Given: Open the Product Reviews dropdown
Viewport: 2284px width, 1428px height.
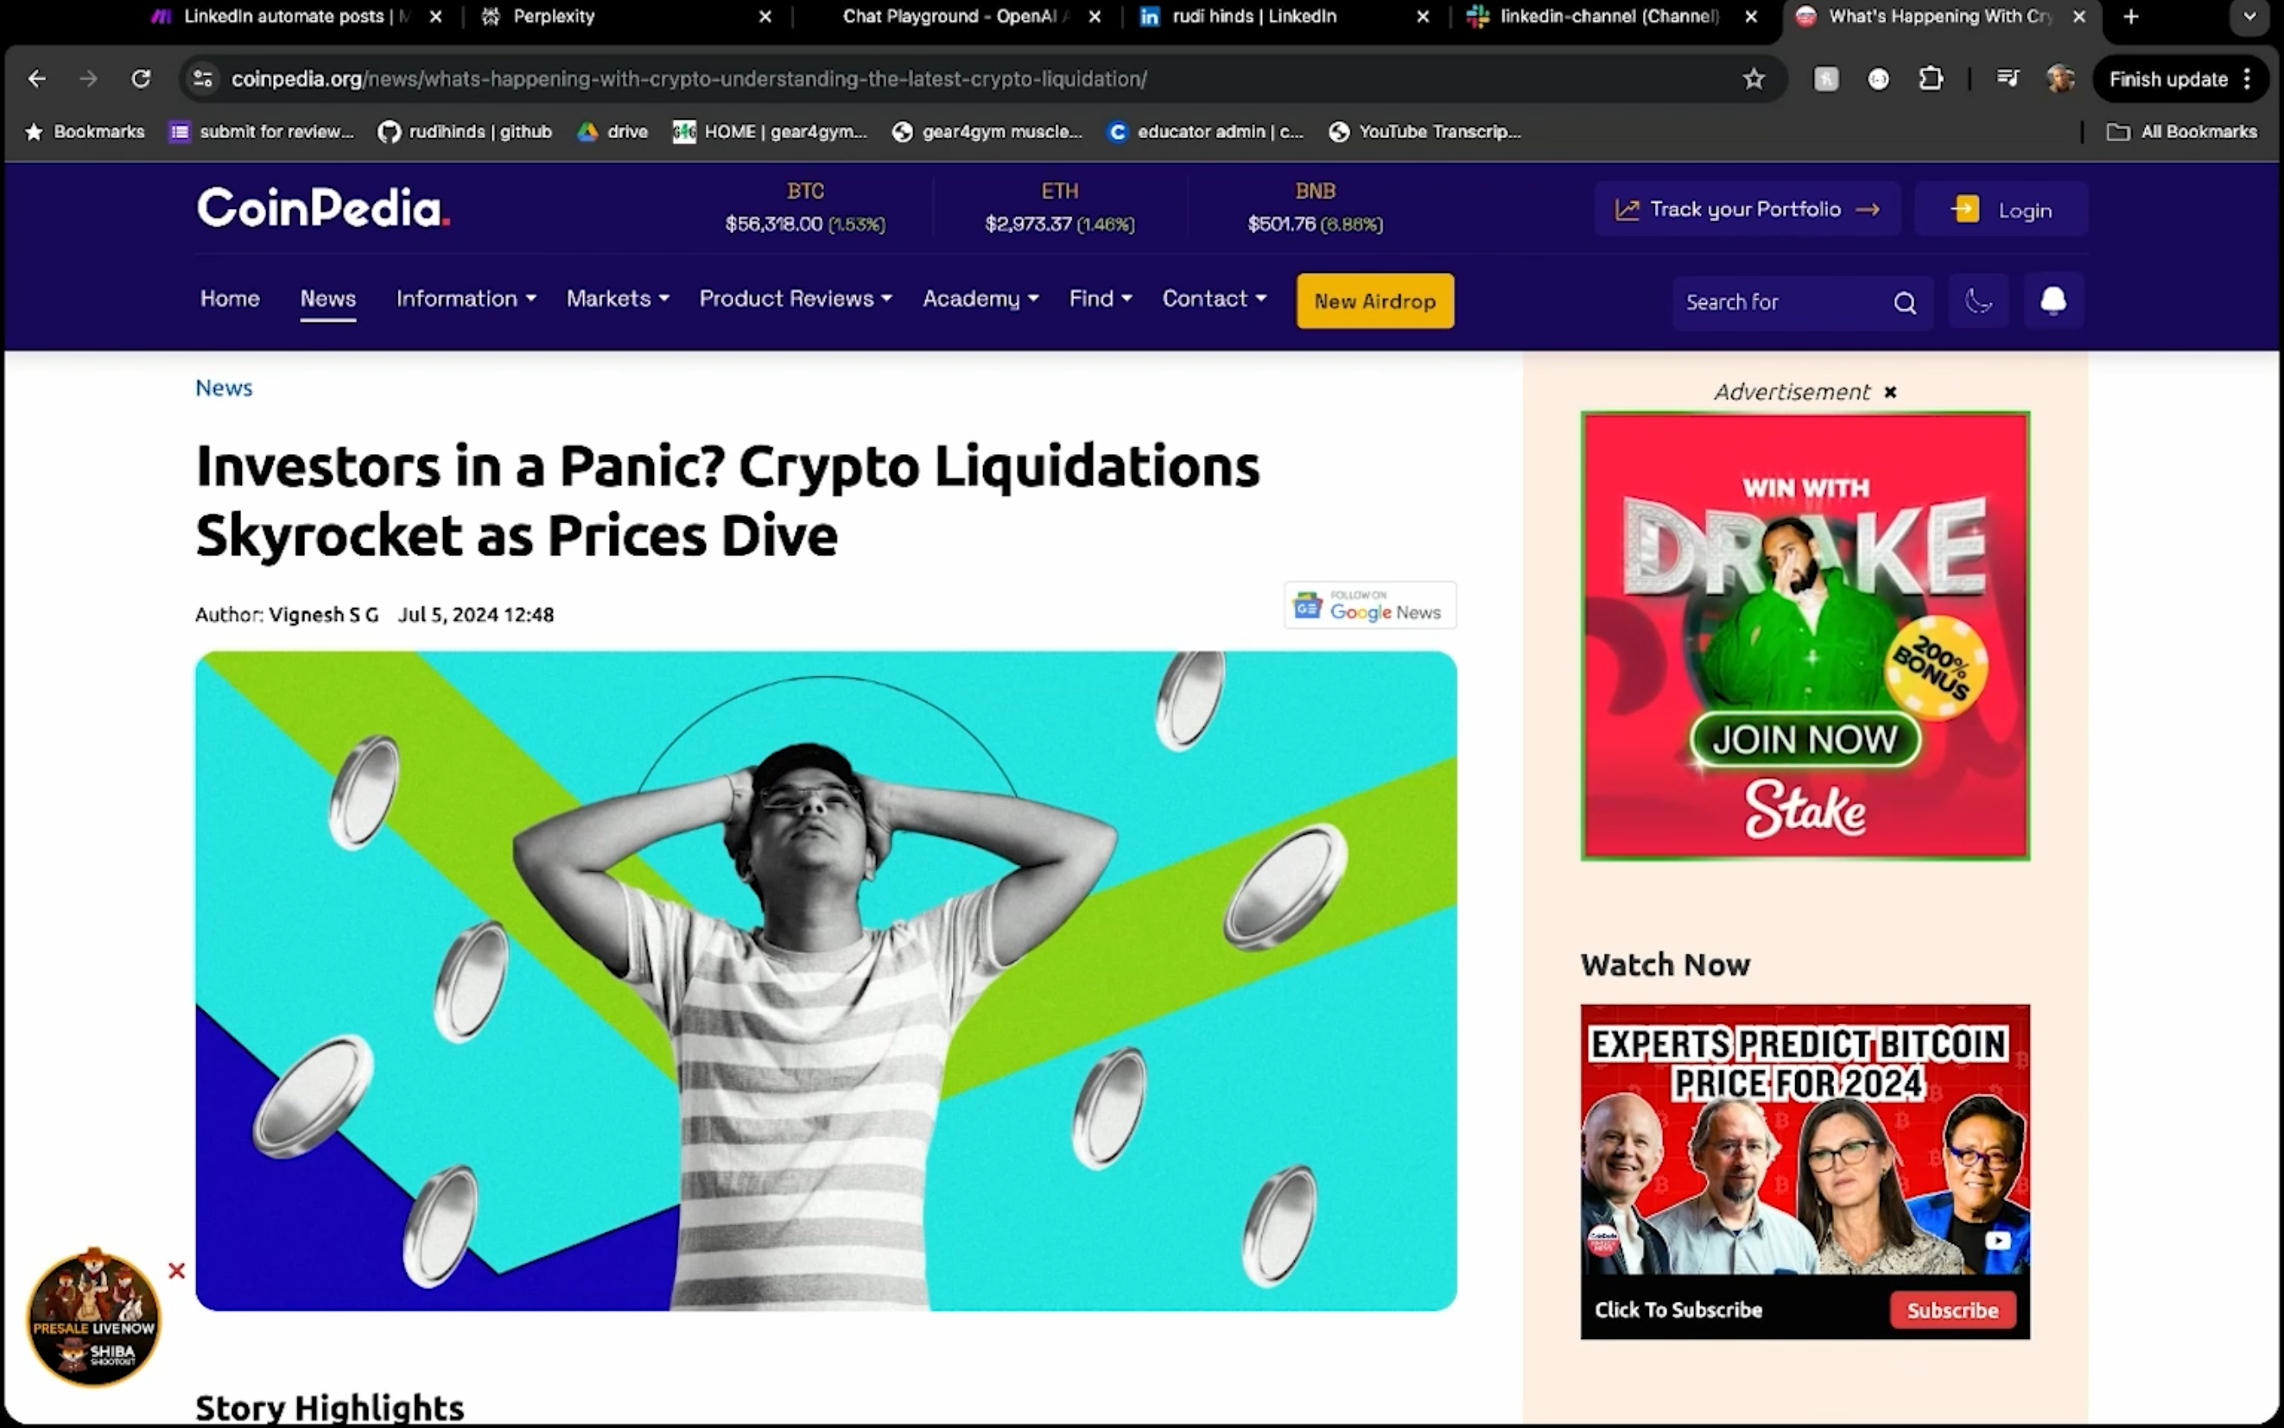Looking at the screenshot, I should pos(796,299).
